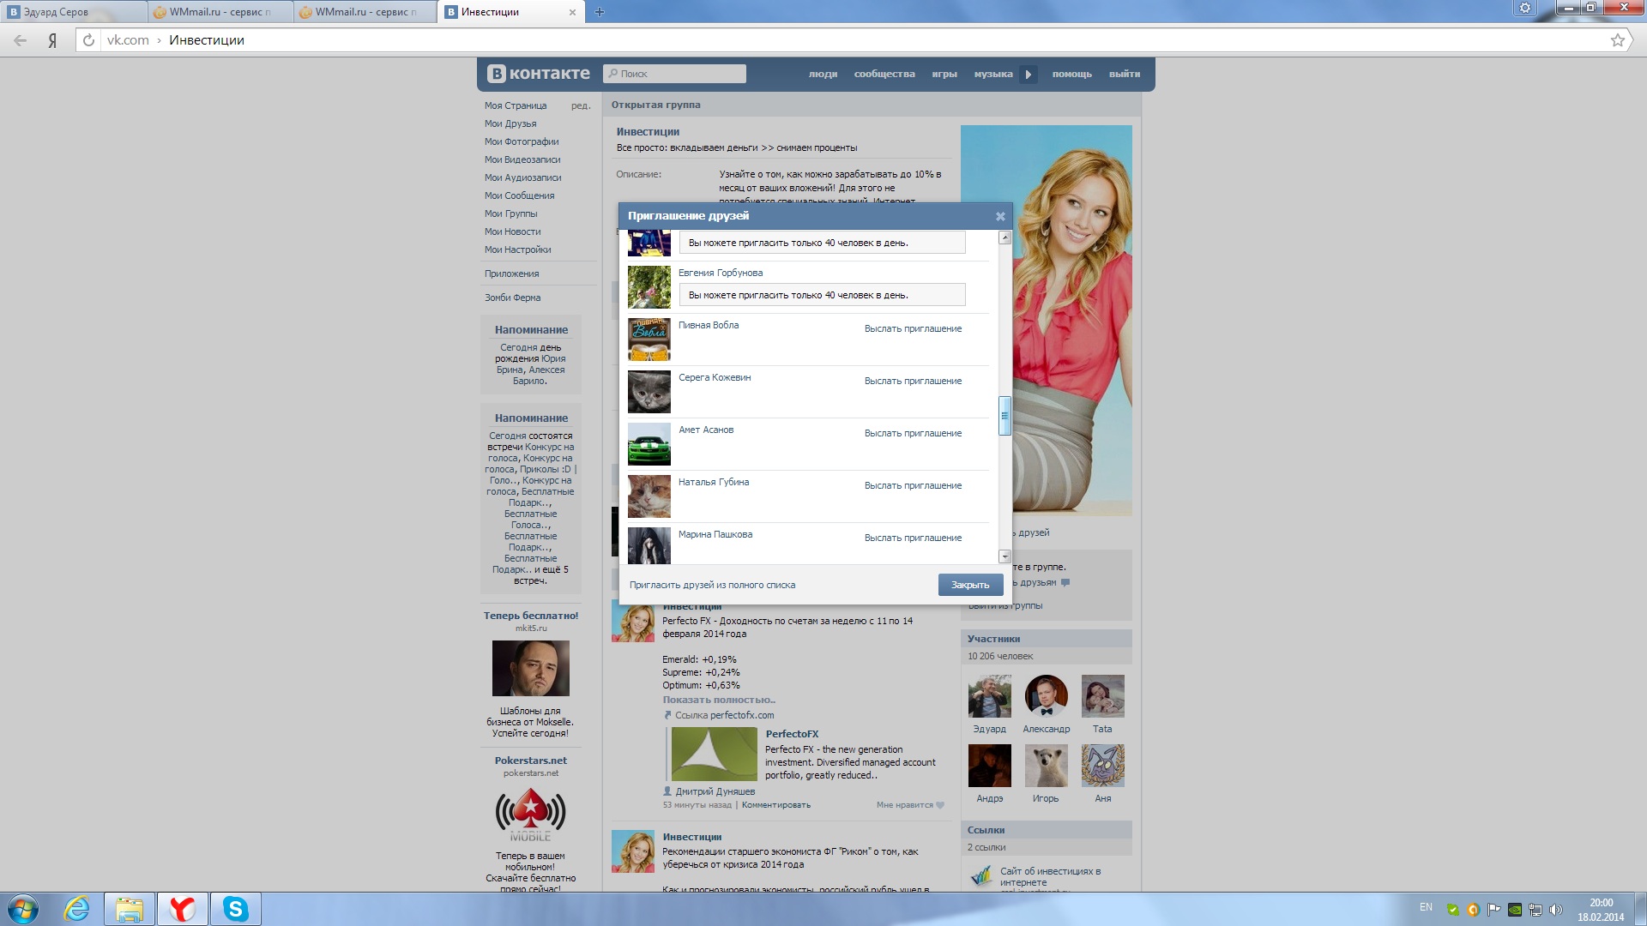
Task: Open сообщества in top menu
Action: pyautogui.click(x=884, y=74)
